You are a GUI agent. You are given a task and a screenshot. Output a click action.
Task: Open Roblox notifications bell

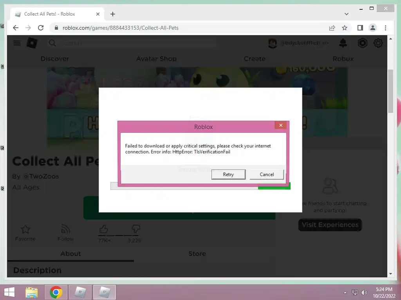click(x=343, y=43)
